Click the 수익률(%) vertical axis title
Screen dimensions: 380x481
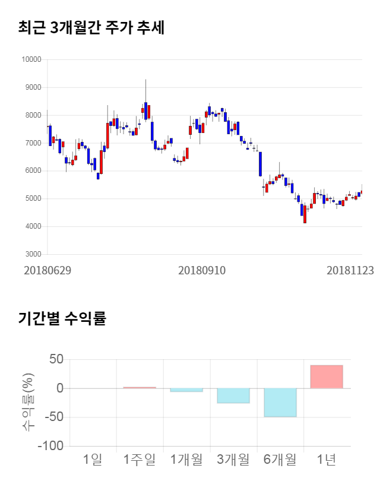coord(28,403)
